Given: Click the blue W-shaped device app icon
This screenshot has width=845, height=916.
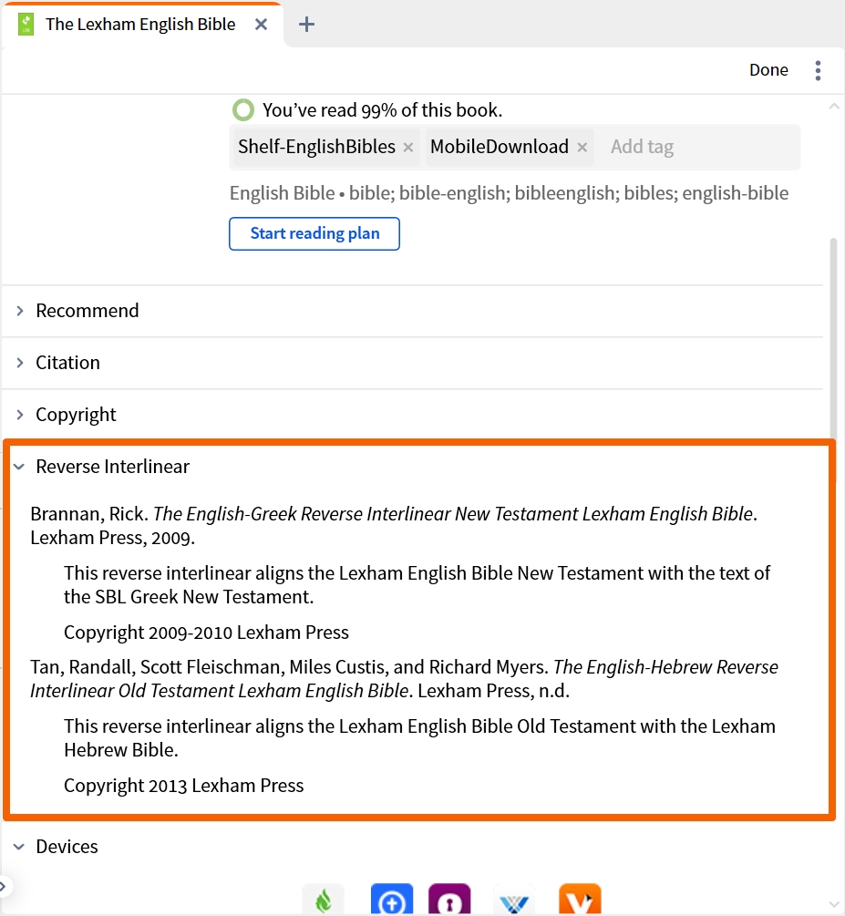Looking at the screenshot, I should click(514, 899).
